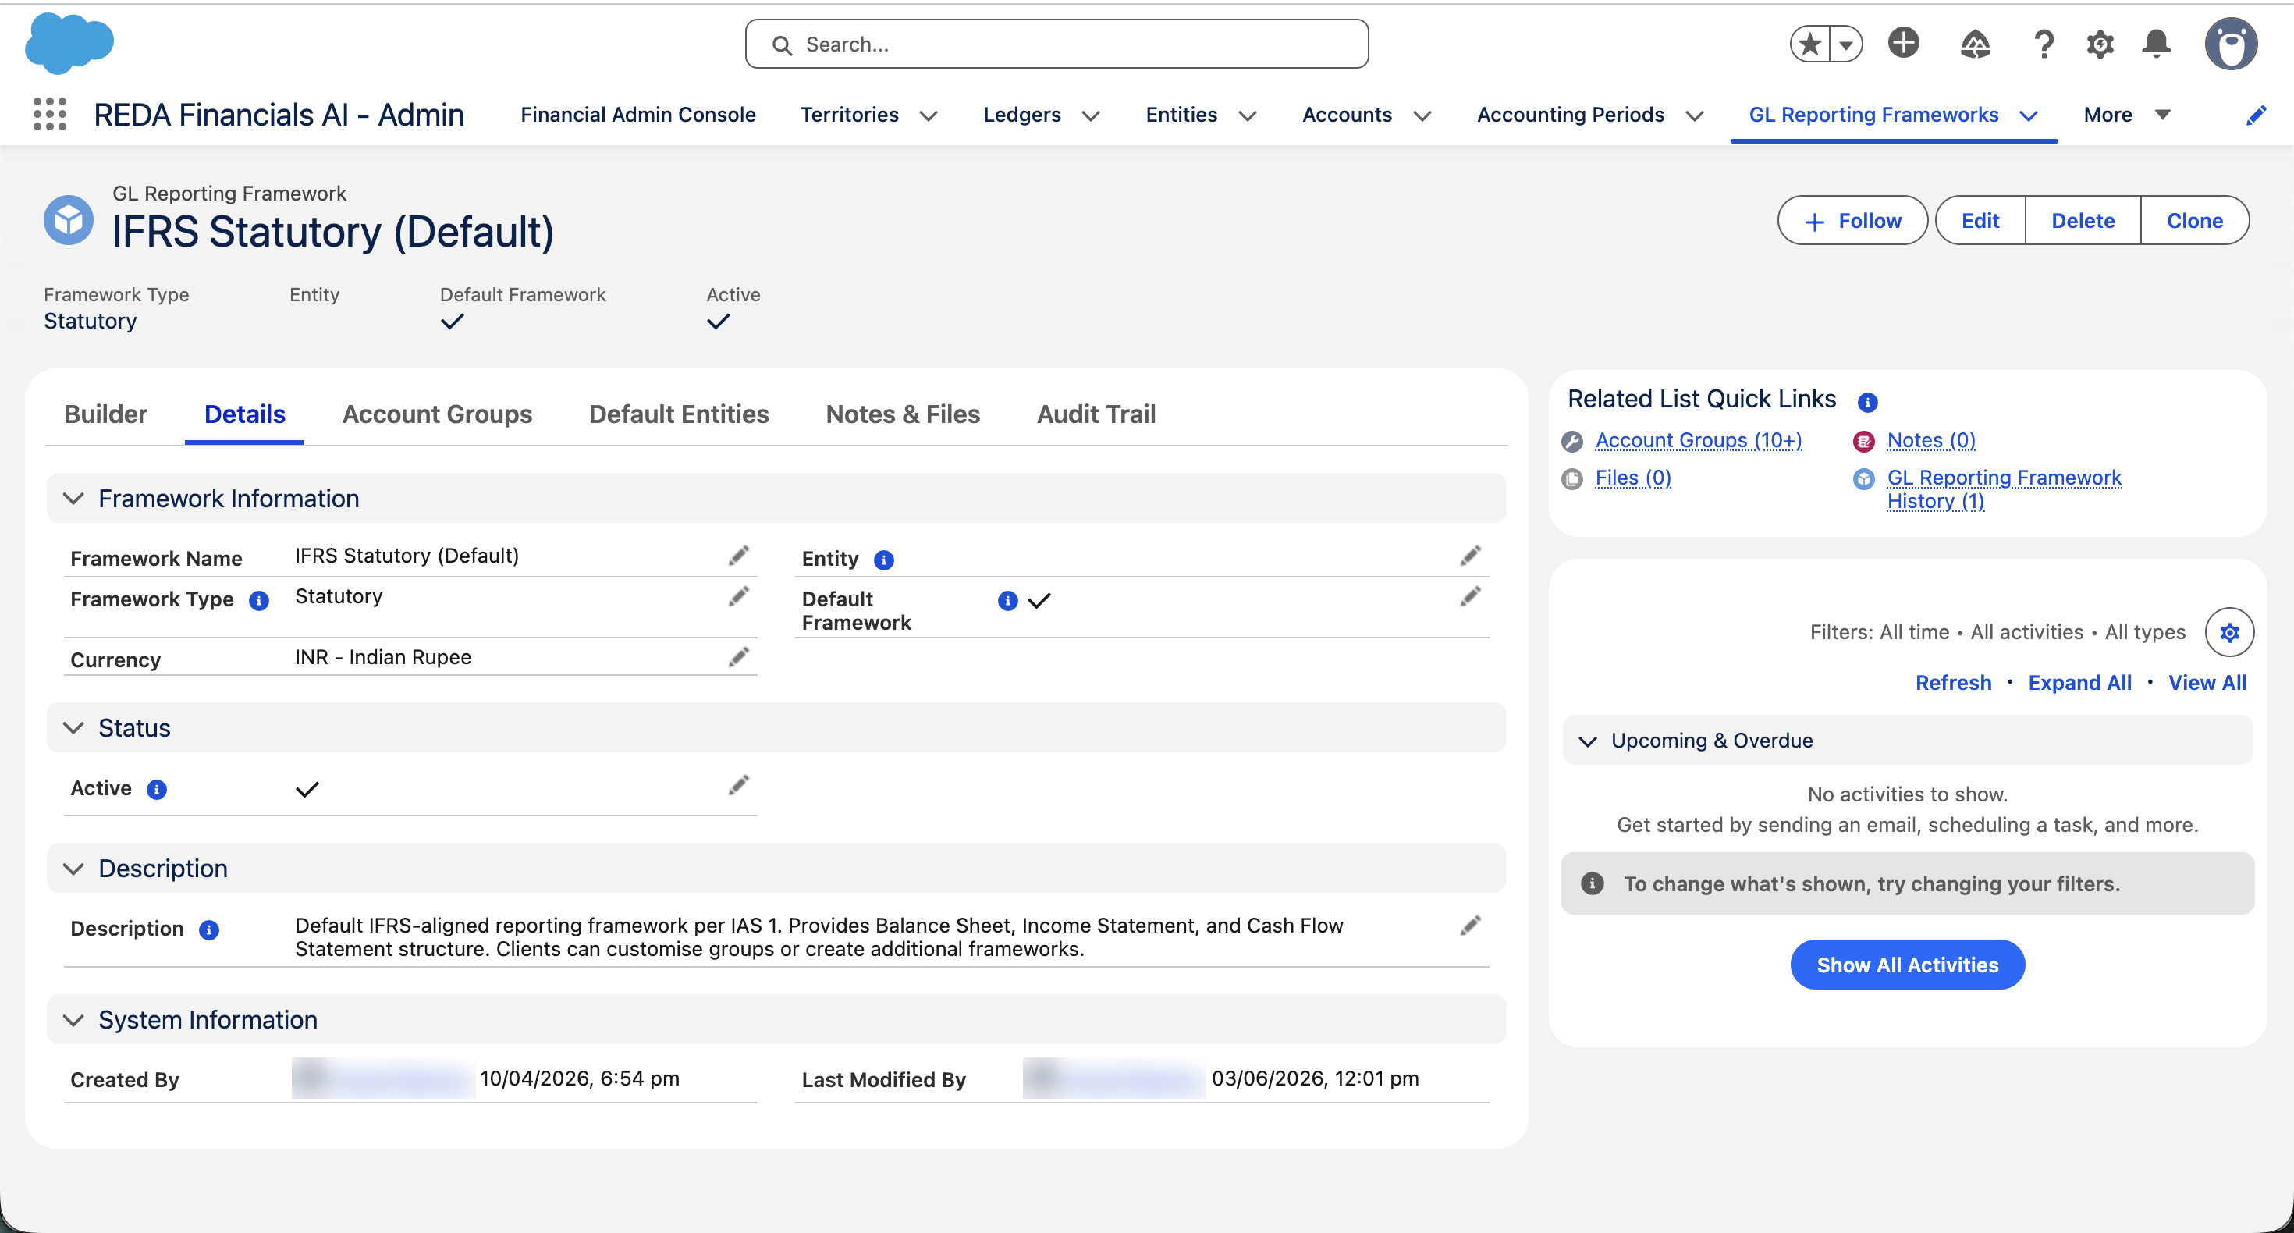This screenshot has height=1233, width=2294.
Task: Edit the Framework Name field pencil
Action: point(738,556)
